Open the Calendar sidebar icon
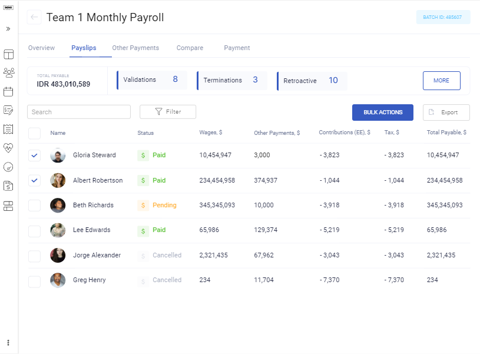480x354 pixels. coord(8,91)
